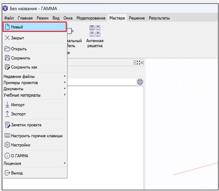The height and width of the screenshot is (191, 219).
Task: Open About GAMMA (О ГАММА) info
Action: (x=19, y=156)
